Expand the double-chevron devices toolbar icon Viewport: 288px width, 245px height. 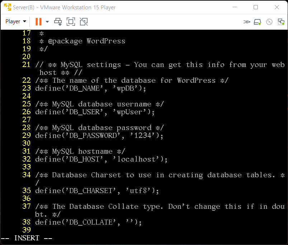tap(247, 22)
